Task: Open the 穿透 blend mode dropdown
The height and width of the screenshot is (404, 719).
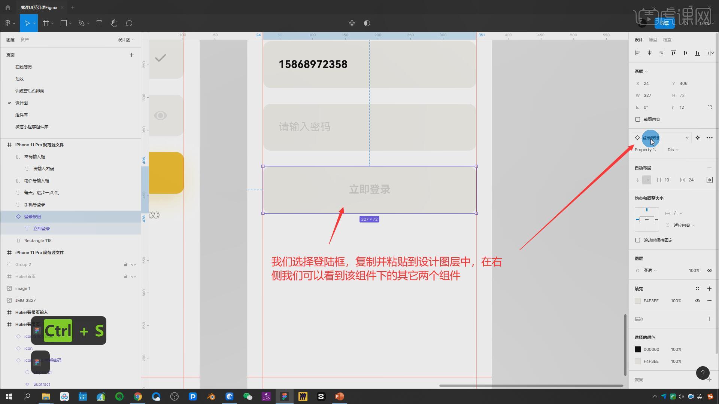Action: pos(650,270)
